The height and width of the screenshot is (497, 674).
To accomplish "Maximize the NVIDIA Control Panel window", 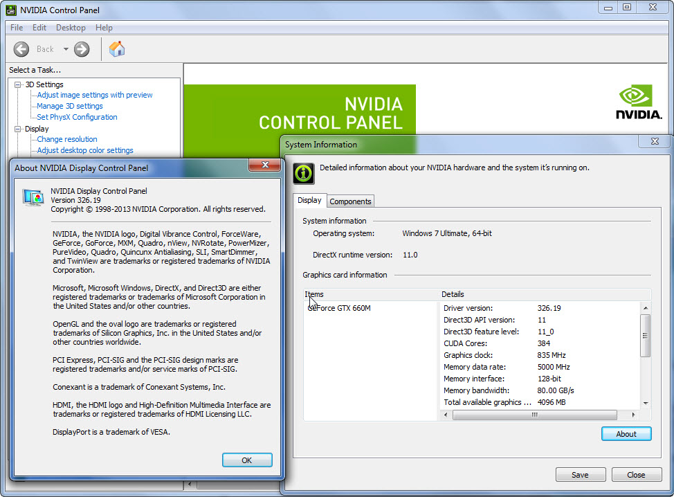I will tap(627, 7).
